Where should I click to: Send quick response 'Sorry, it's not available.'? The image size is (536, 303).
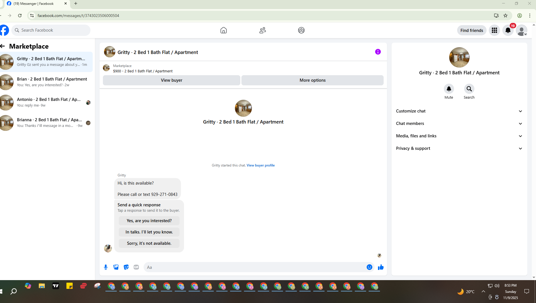tap(149, 243)
